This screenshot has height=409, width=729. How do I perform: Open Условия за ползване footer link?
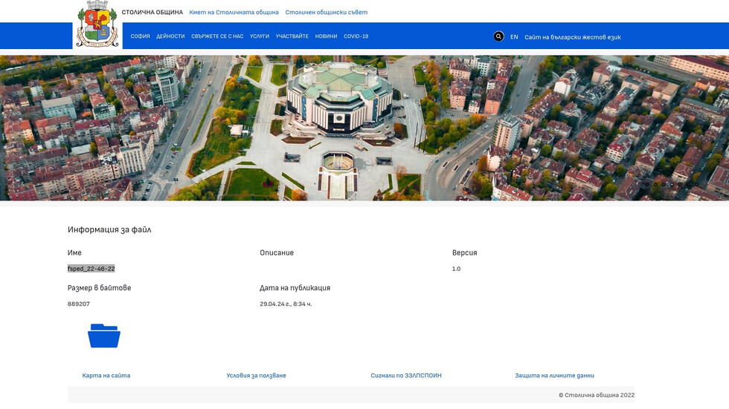click(256, 376)
